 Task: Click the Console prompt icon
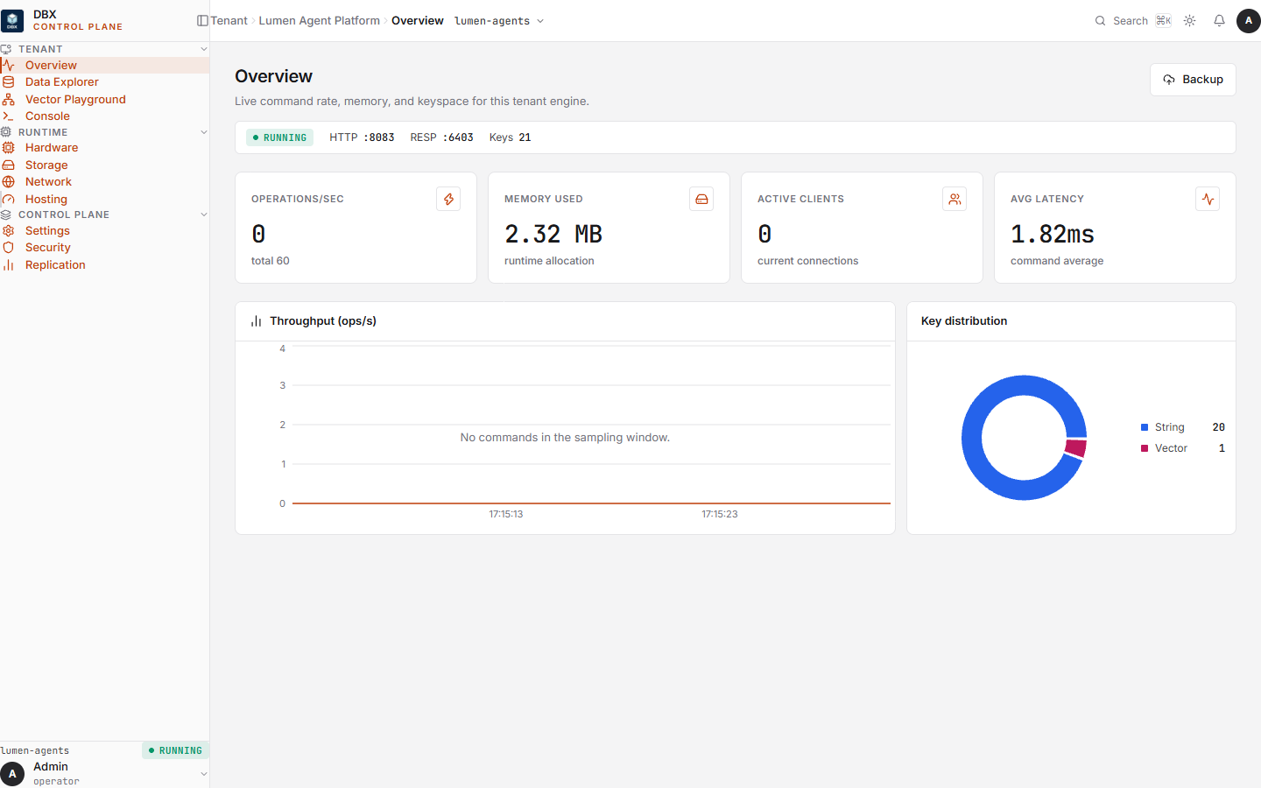[8, 116]
